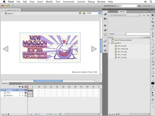Image resolution: width=155 pixels, height=116 pixels.
Task: Click the New Layer icon in the timeline
Action: [x=3, y=114]
